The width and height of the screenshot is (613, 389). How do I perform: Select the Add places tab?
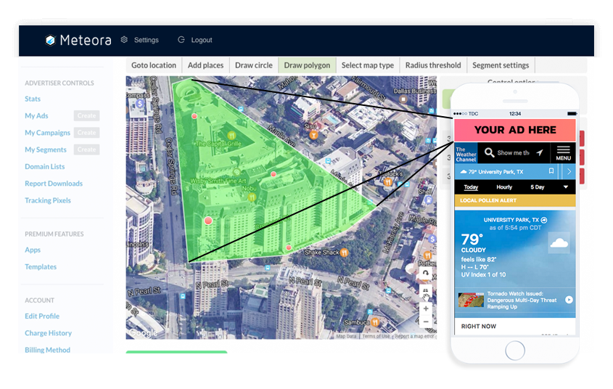[x=205, y=65]
